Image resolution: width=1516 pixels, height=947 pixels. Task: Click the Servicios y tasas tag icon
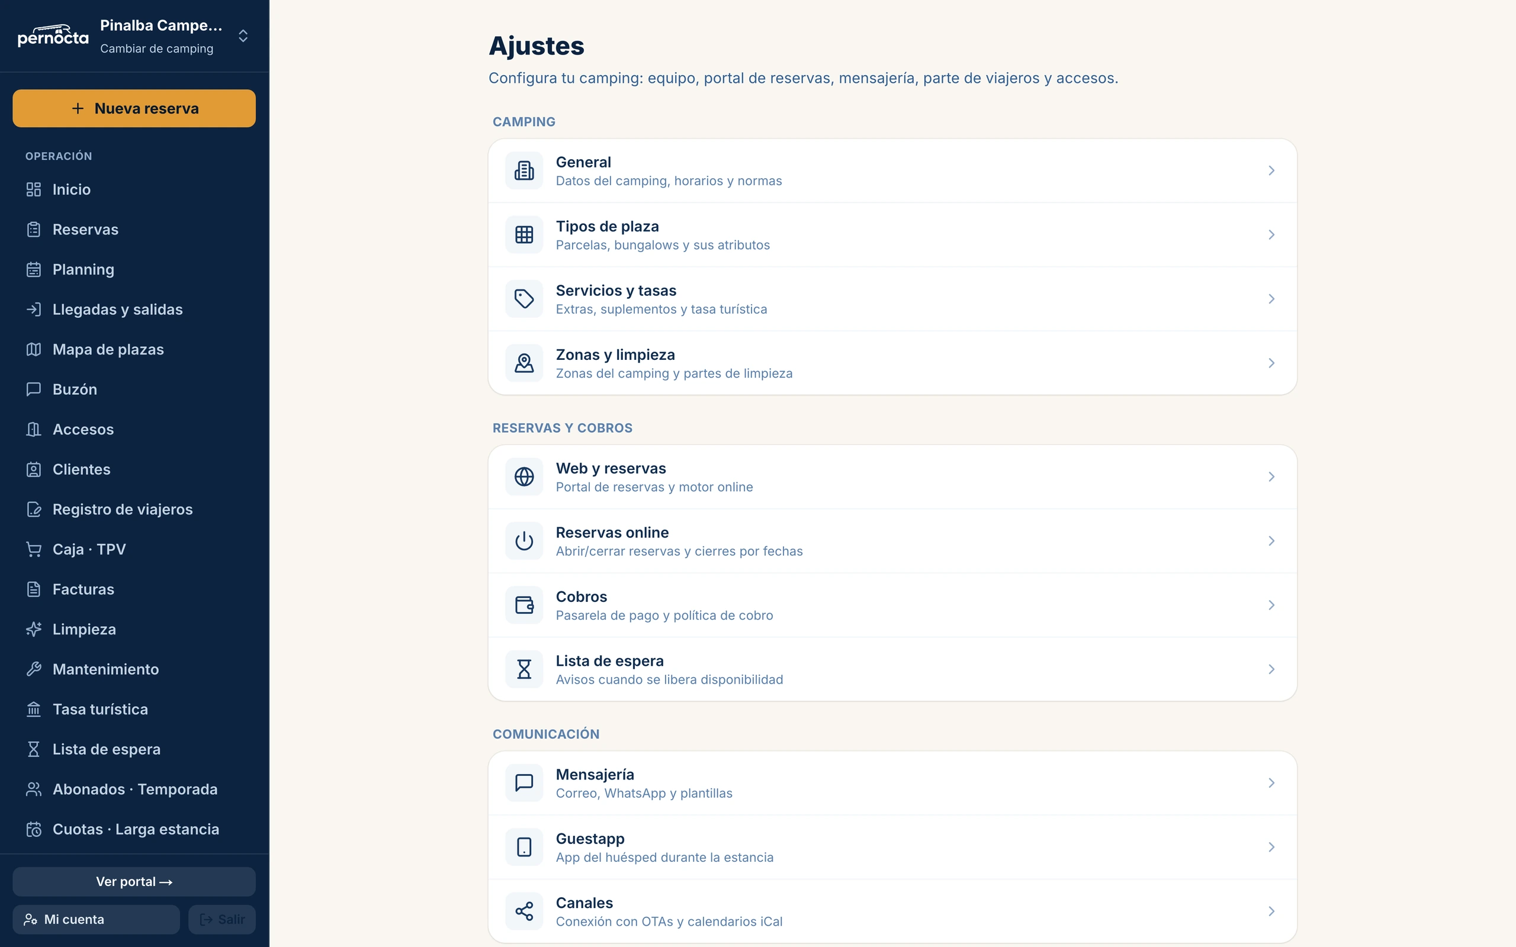click(523, 299)
